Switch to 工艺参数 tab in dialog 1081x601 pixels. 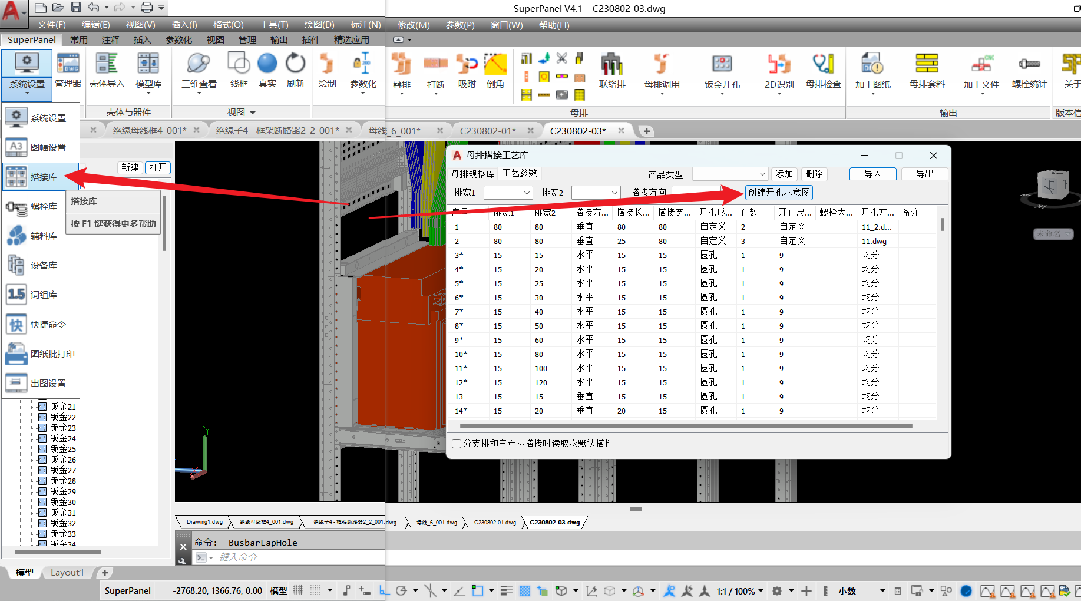click(x=519, y=173)
